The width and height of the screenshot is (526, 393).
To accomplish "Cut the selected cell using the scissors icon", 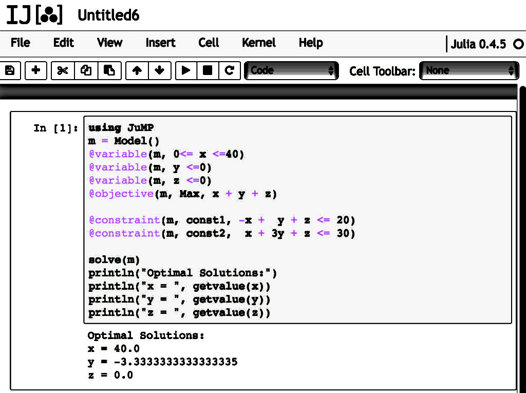I will click(62, 71).
